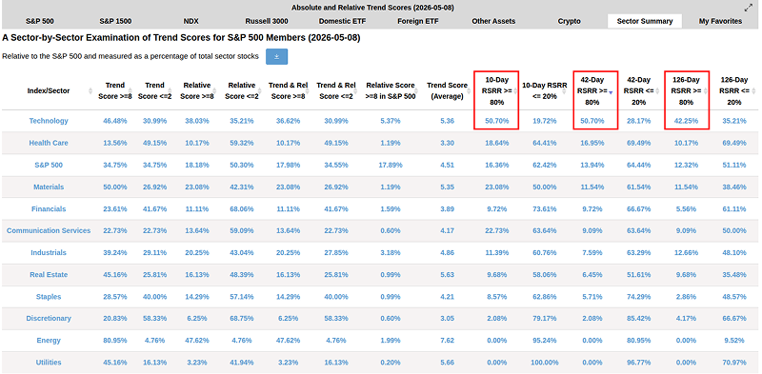Open the Financials sector link
This screenshot has height=374, width=762.
tap(49, 208)
